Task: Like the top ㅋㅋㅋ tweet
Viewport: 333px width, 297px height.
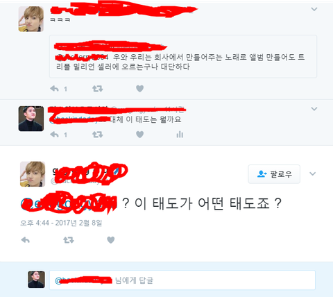Action: click(x=139, y=89)
